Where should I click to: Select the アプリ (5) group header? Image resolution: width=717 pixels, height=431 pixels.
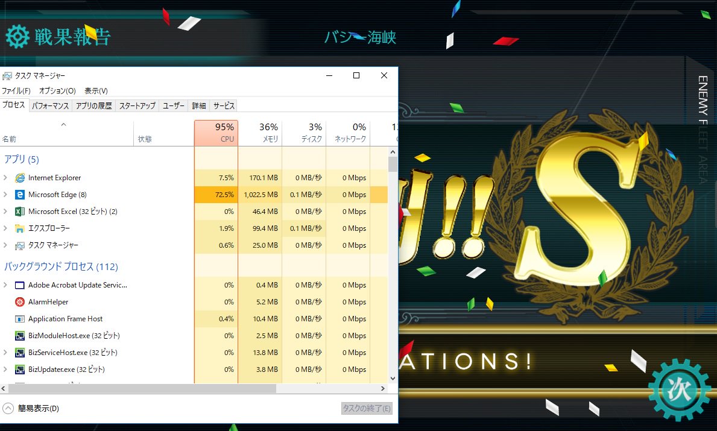coord(22,160)
